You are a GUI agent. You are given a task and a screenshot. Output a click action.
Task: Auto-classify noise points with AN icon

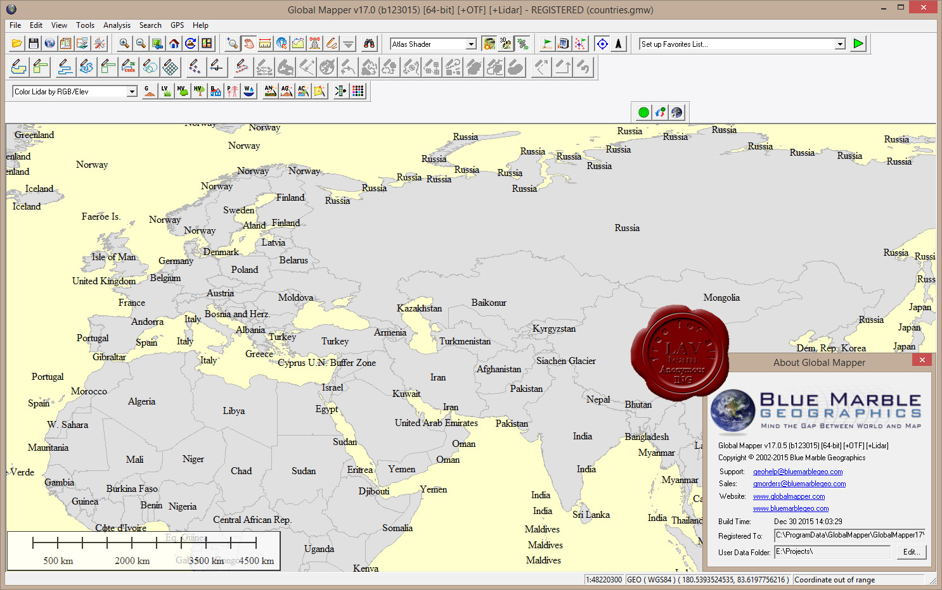pos(270,91)
